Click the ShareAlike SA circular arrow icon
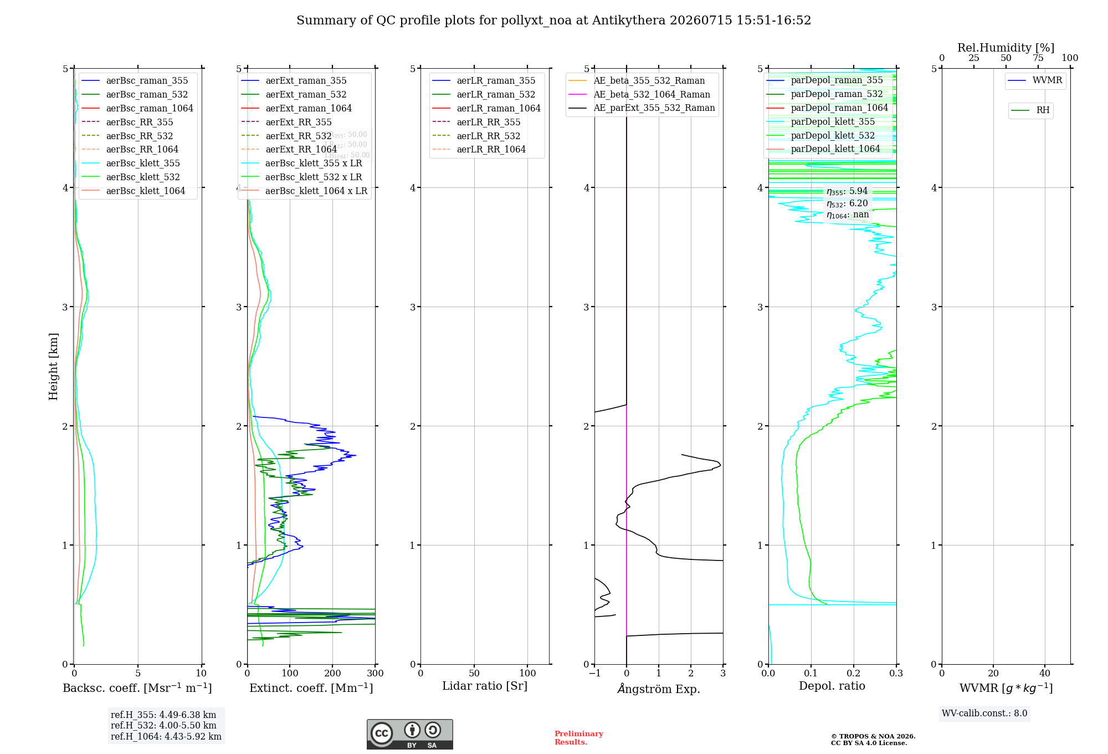 tap(433, 730)
